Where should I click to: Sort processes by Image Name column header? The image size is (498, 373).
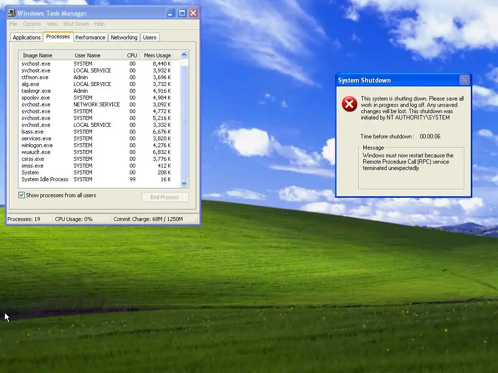pos(44,55)
